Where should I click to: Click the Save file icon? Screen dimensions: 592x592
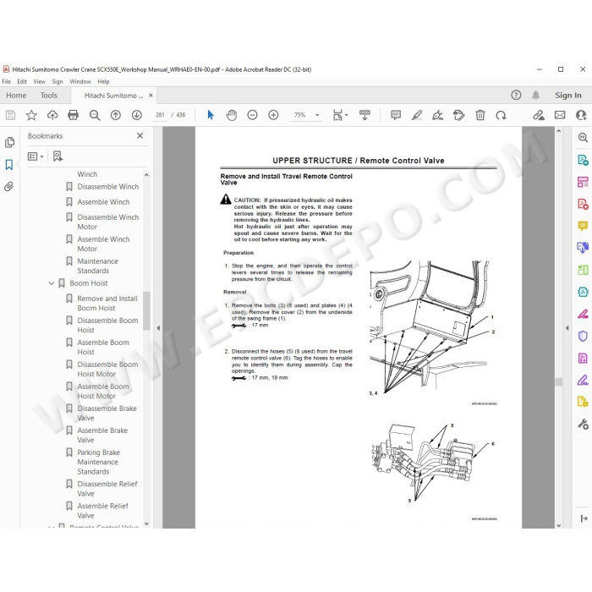[x=10, y=115]
